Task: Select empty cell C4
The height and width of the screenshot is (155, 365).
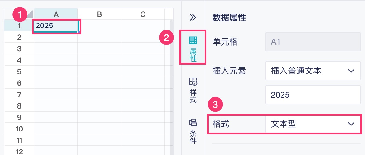Action: tap(143, 60)
